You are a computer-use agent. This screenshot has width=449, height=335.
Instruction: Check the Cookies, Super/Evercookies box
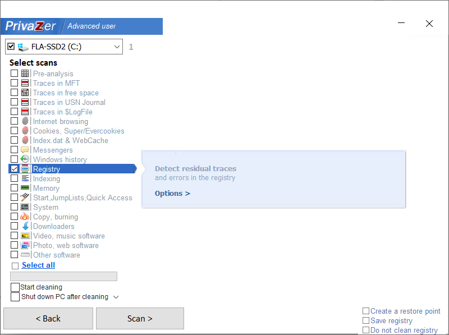tap(15, 131)
